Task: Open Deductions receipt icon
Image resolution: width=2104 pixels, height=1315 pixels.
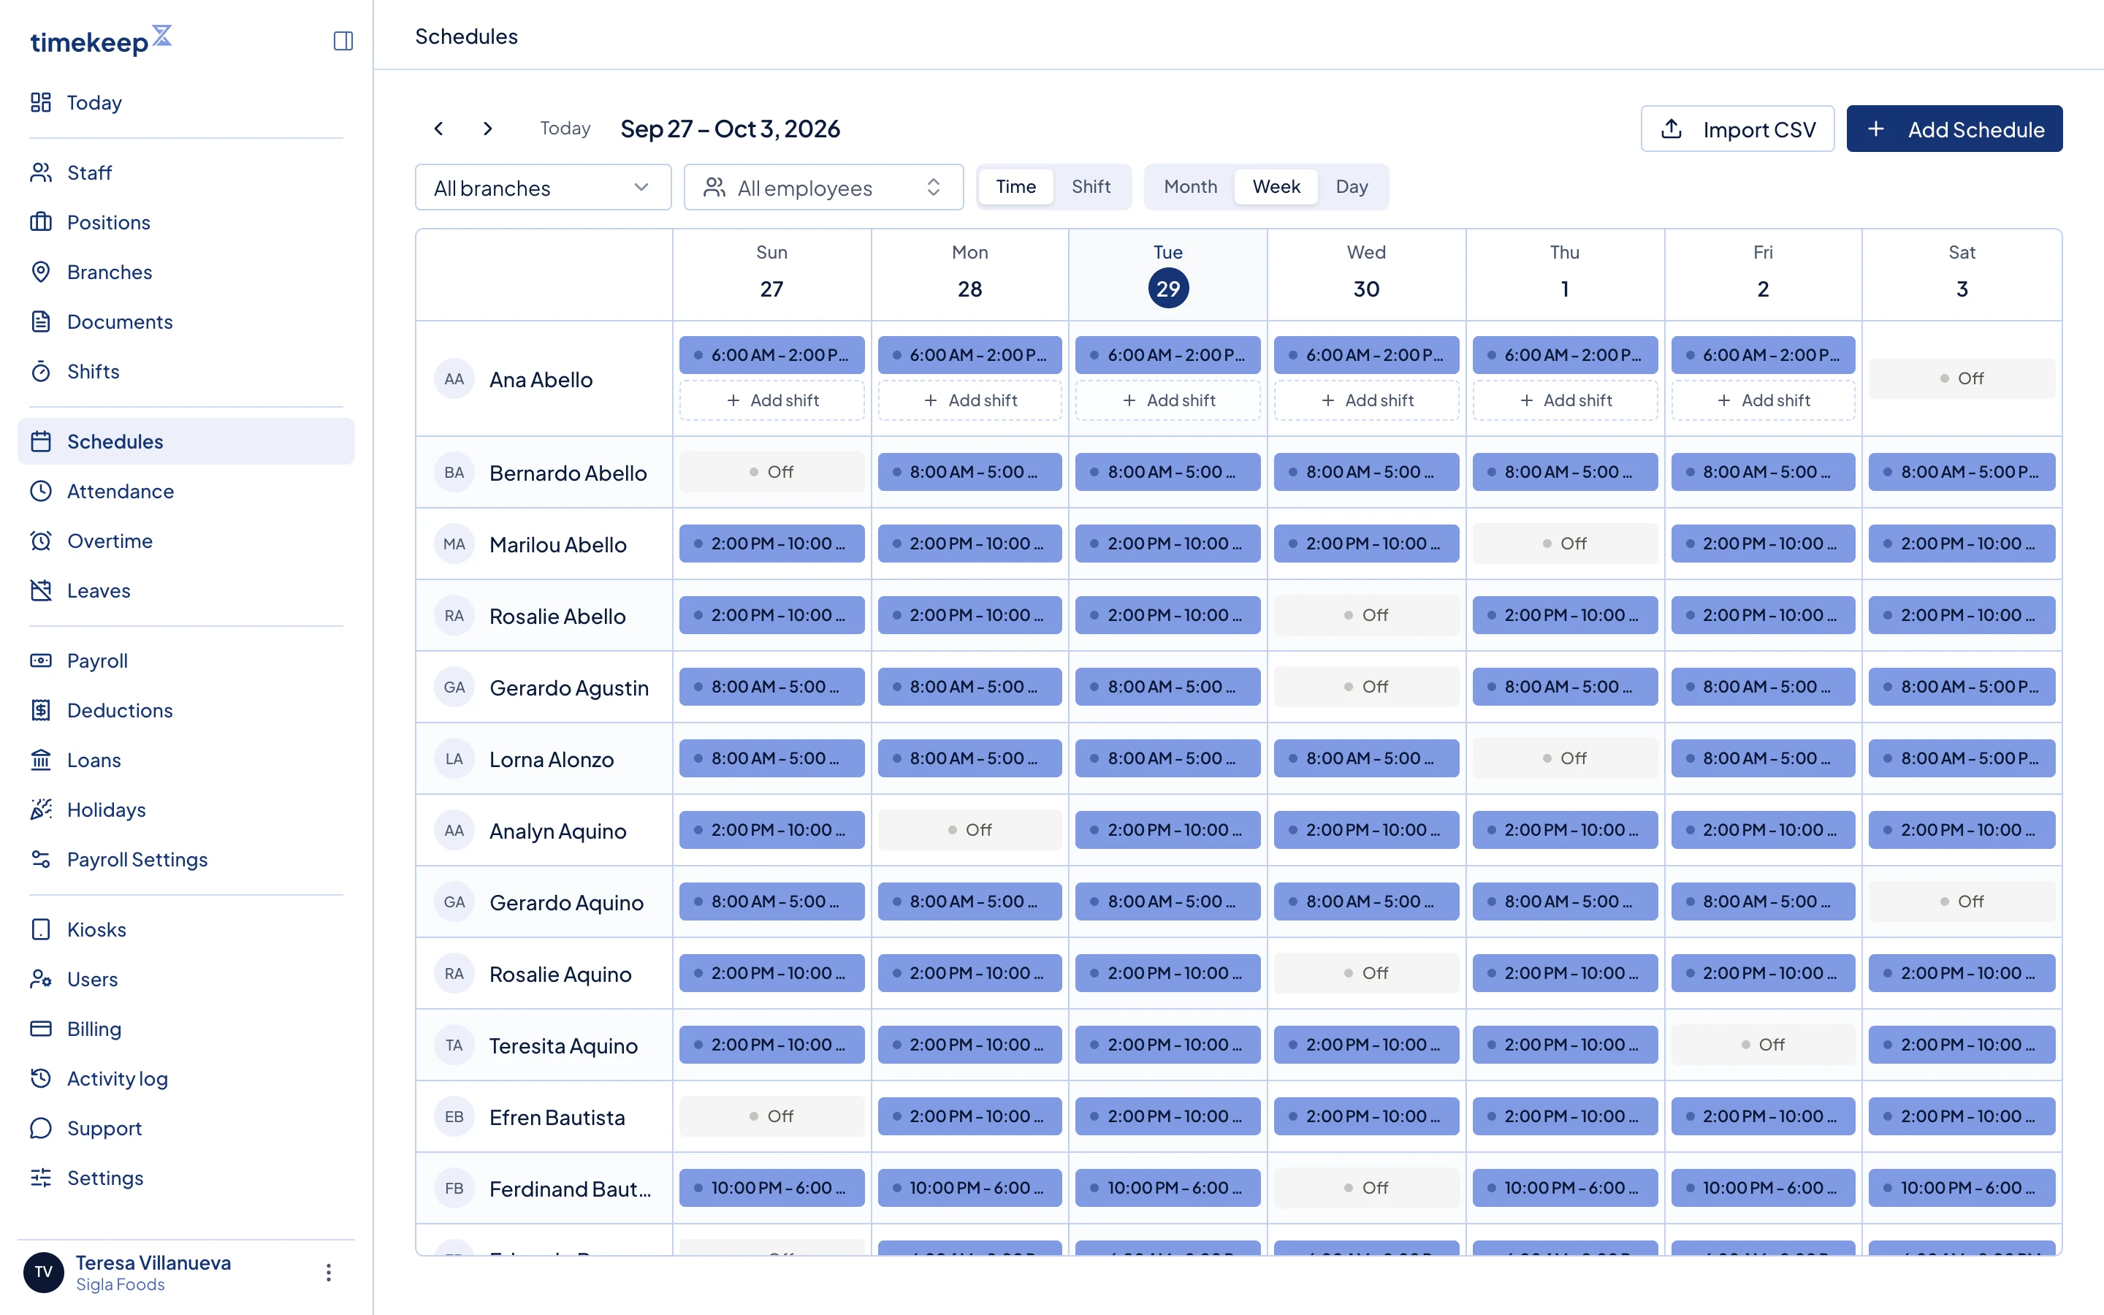Action: pos(41,711)
